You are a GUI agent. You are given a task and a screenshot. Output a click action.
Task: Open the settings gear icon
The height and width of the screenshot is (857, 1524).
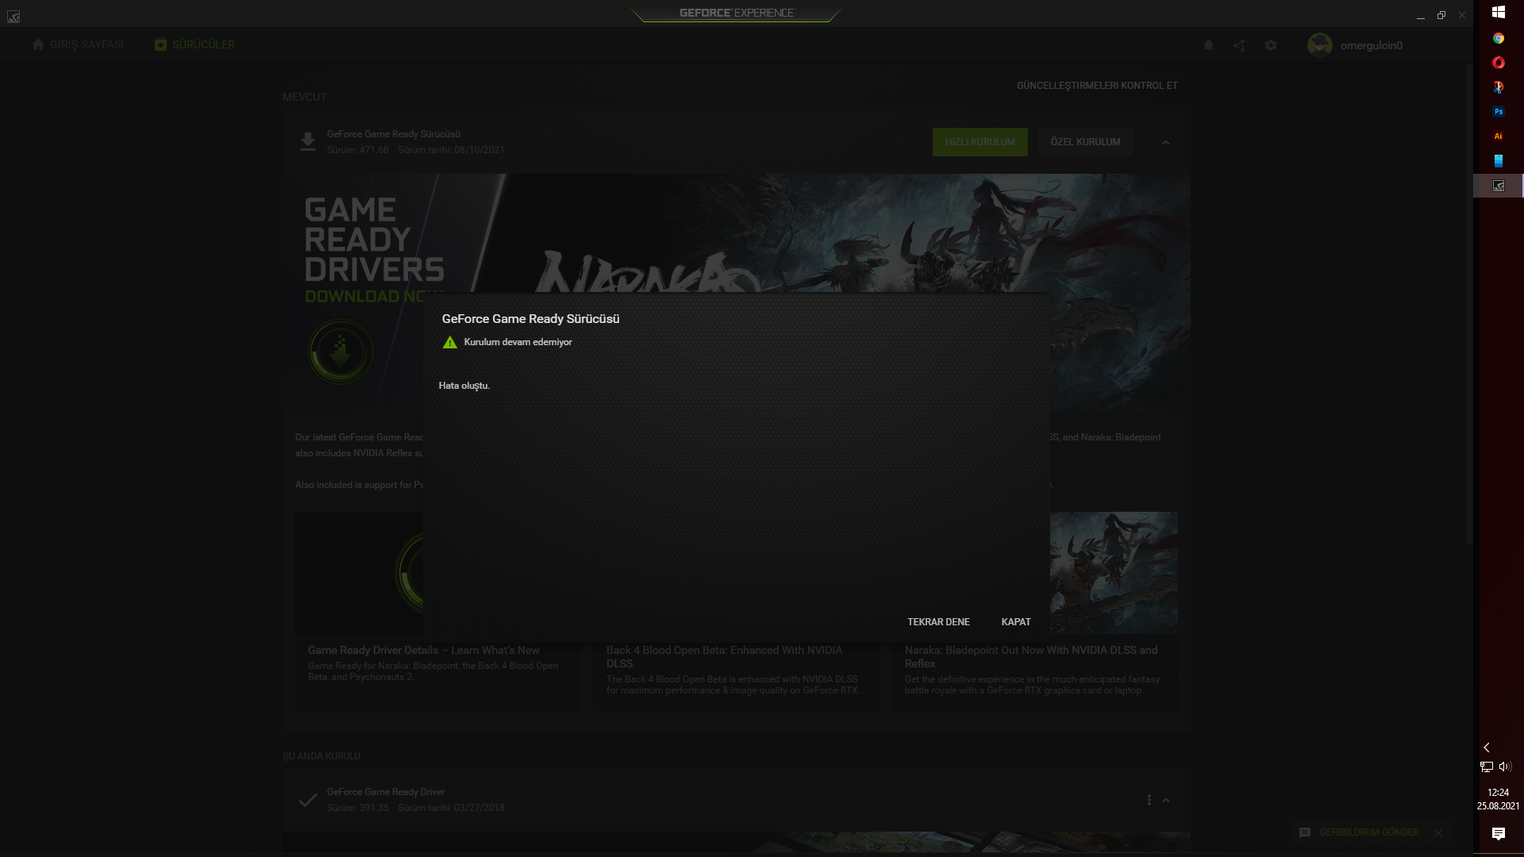coord(1271,45)
